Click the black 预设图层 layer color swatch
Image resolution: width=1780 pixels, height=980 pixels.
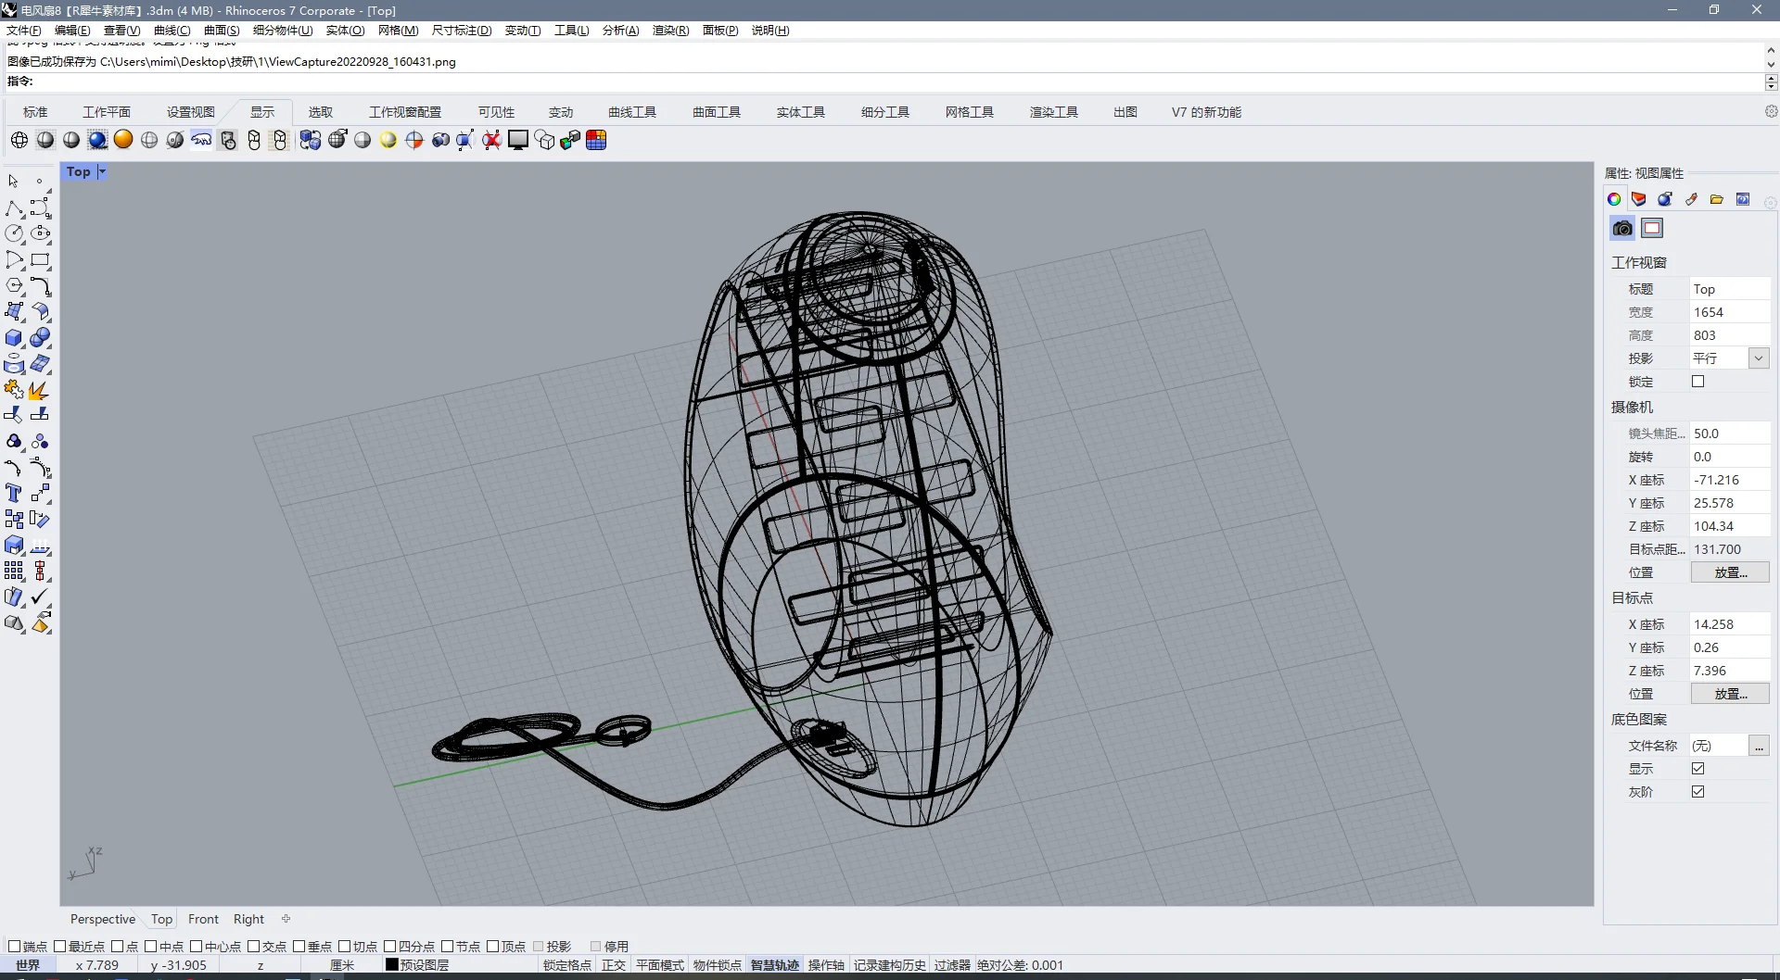pyautogui.click(x=391, y=964)
